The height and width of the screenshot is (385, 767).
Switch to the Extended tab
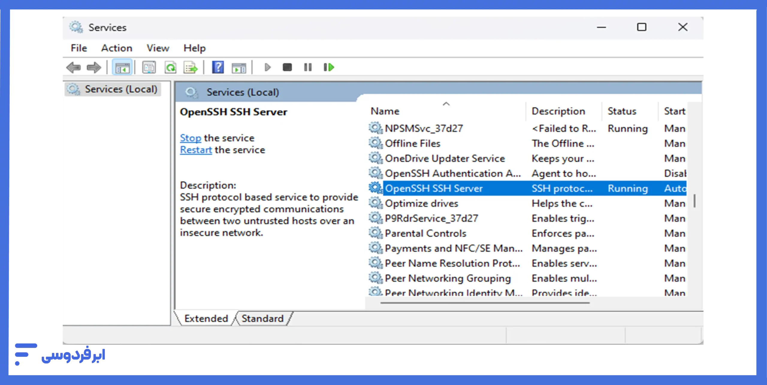click(206, 318)
